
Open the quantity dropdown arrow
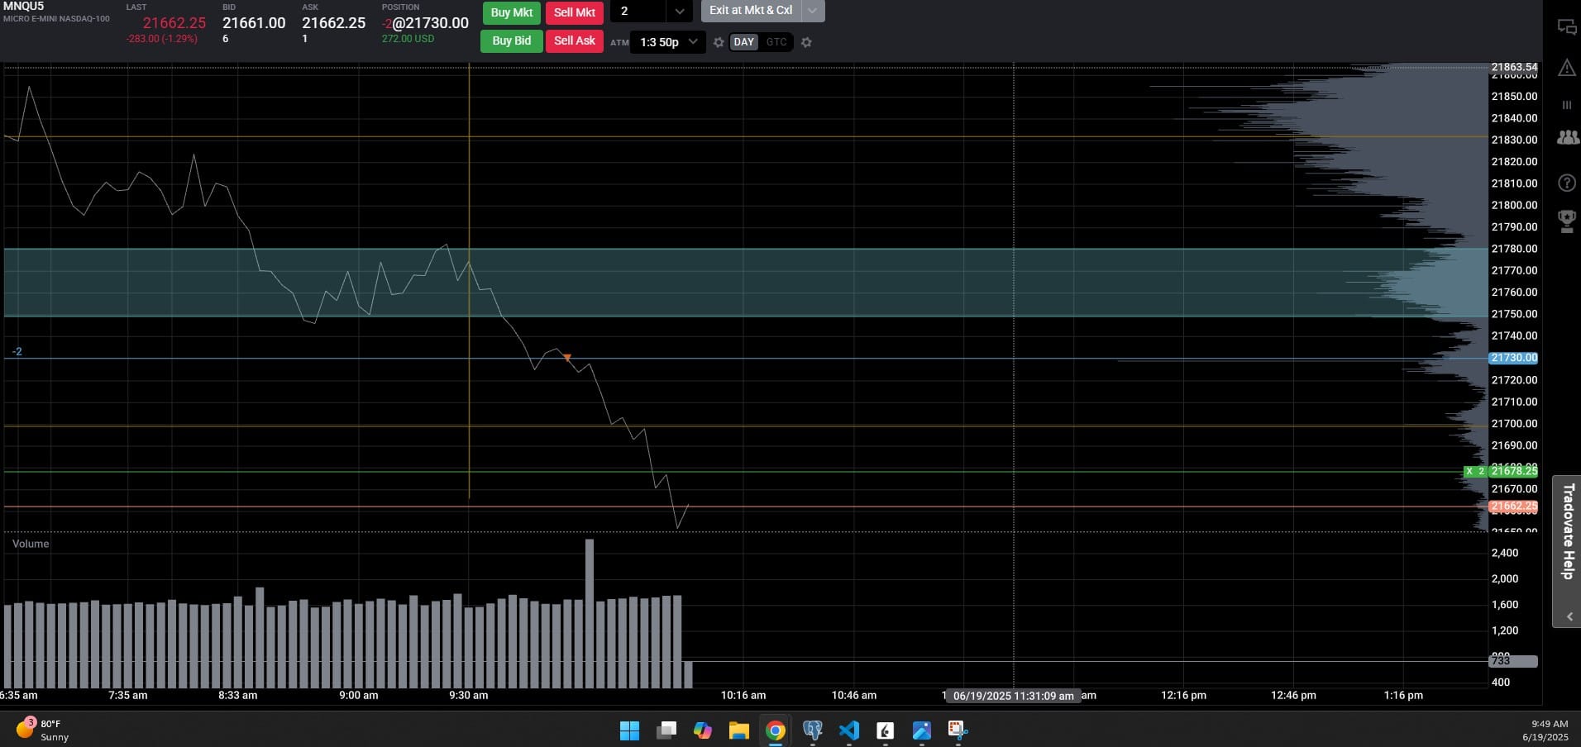coord(680,12)
